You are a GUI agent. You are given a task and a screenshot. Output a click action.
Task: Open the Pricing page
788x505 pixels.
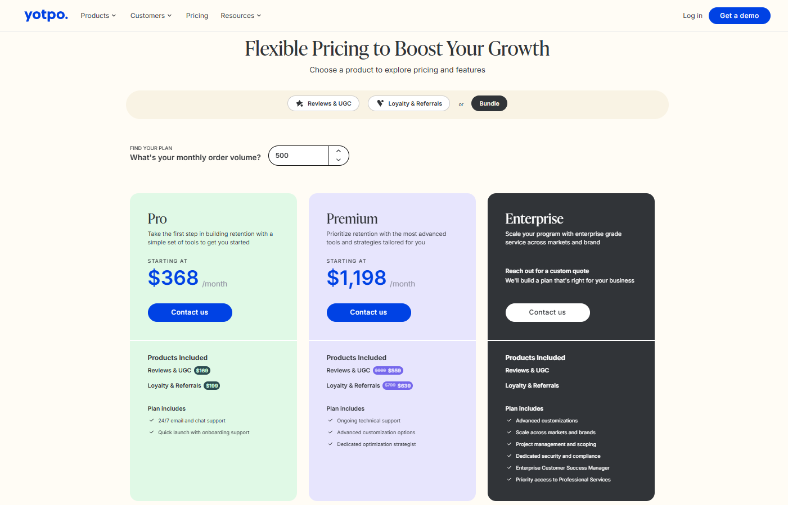click(x=197, y=16)
